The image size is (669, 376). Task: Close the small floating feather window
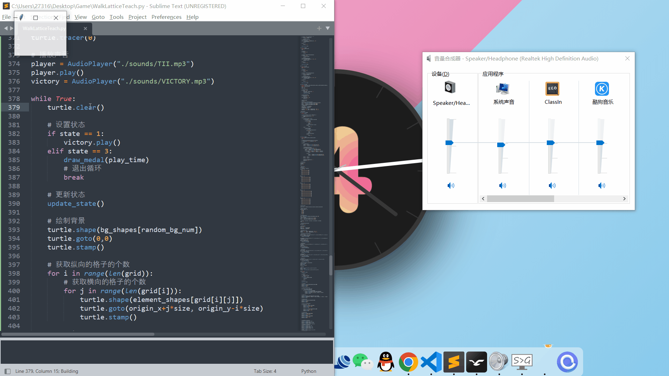click(56, 17)
